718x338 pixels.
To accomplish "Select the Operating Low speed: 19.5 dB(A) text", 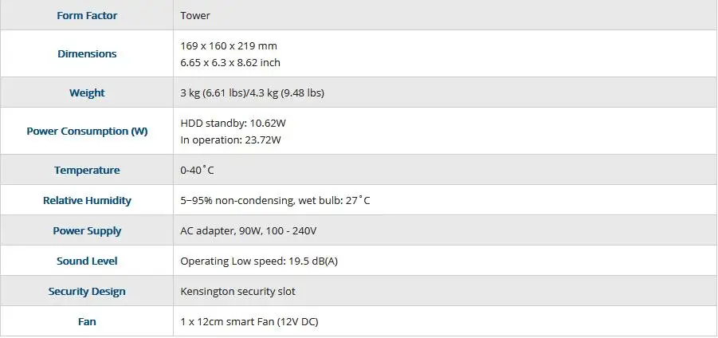I will pyautogui.click(x=259, y=261).
